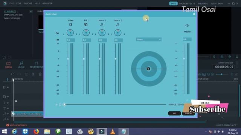The height and width of the screenshot is (135, 241).
Task: Open the REGISTER menu
Action: pyautogui.click(x=47, y=3)
